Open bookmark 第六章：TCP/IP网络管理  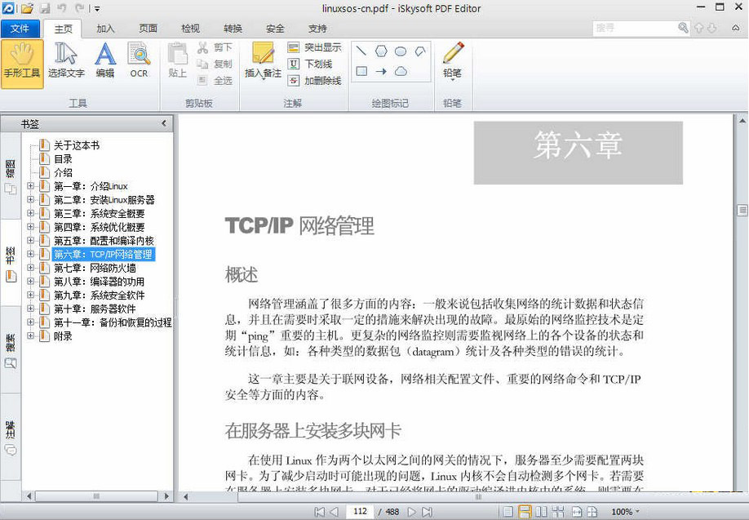coord(103,254)
